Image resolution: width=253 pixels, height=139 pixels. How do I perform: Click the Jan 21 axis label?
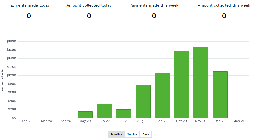[x=239, y=121]
